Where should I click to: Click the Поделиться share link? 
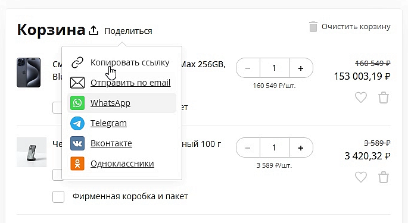(x=128, y=31)
